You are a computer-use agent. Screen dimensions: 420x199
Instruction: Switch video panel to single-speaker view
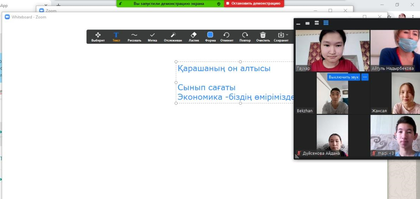pos(307,23)
